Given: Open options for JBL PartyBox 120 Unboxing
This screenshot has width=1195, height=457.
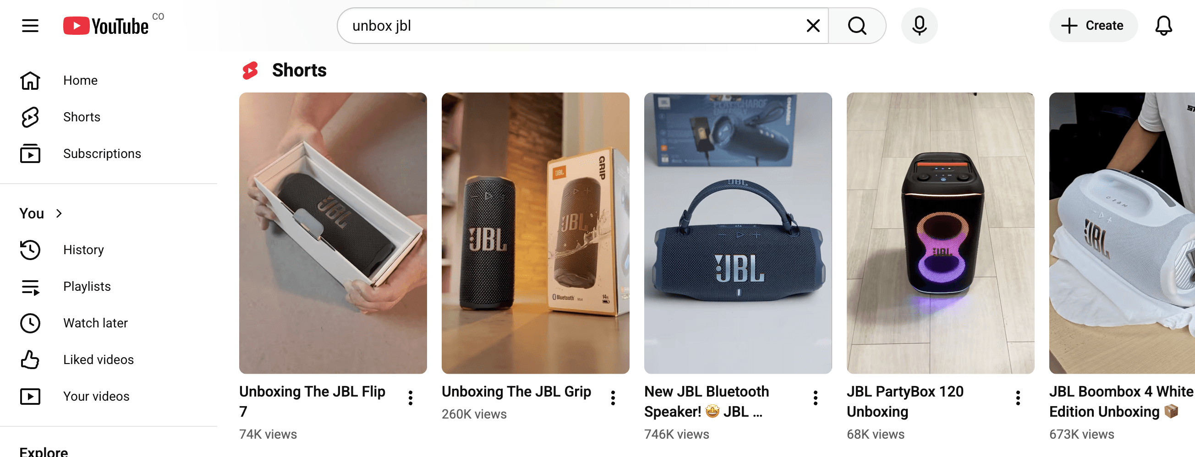Looking at the screenshot, I should [1018, 398].
